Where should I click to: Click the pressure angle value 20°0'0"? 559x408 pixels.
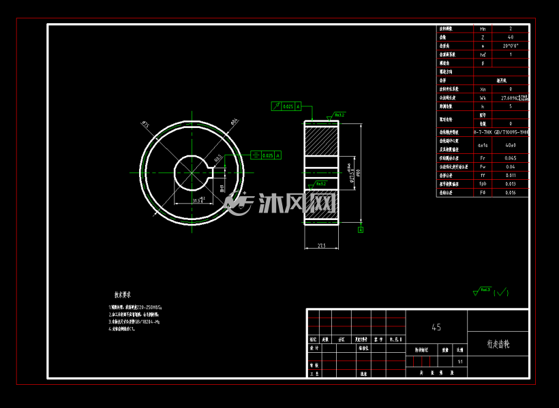click(x=511, y=46)
